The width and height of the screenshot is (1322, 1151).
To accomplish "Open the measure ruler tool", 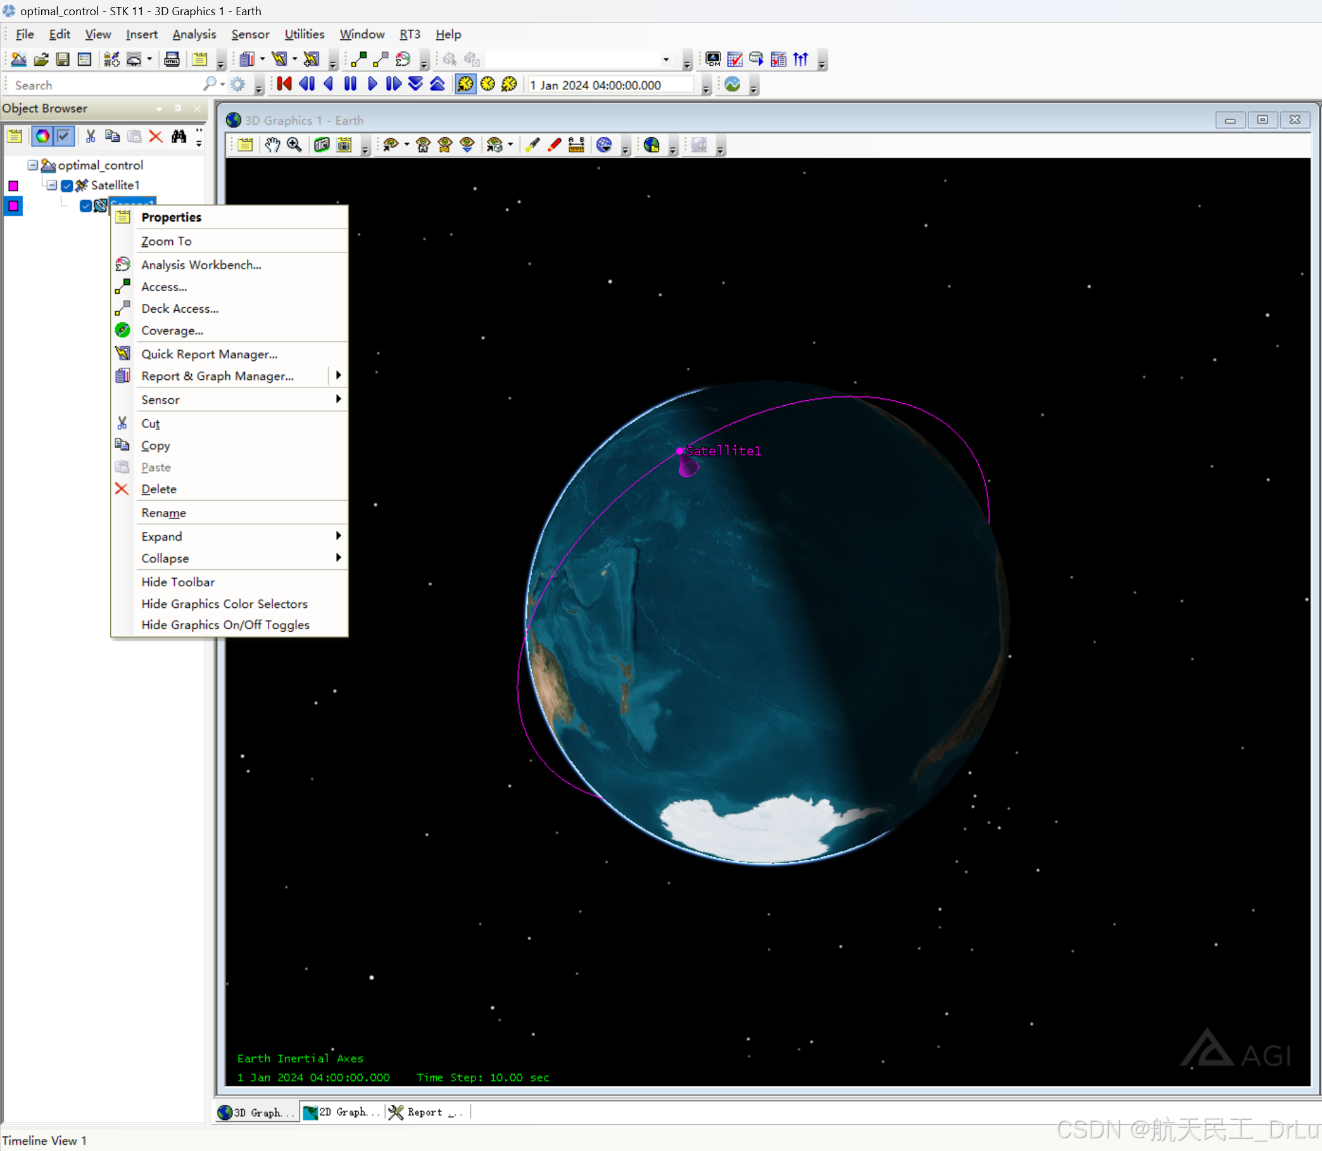I will [x=576, y=145].
